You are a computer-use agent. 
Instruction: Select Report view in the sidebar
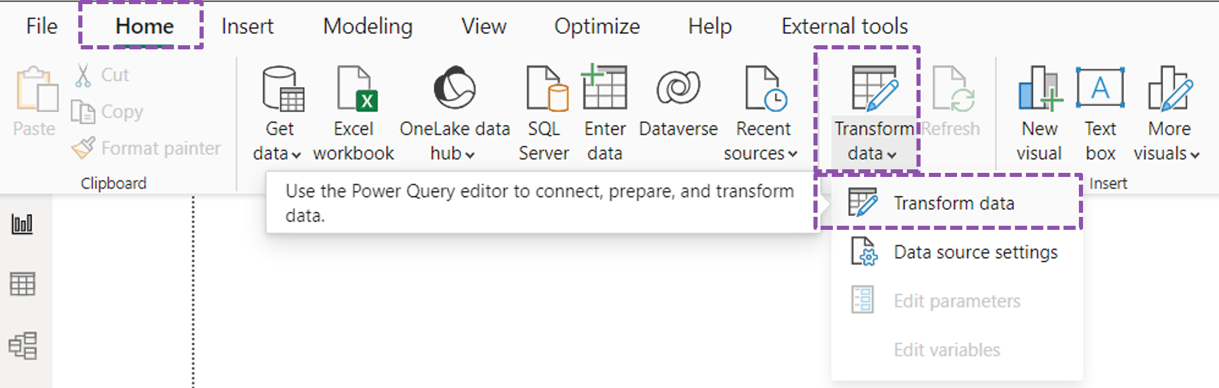[x=23, y=223]
